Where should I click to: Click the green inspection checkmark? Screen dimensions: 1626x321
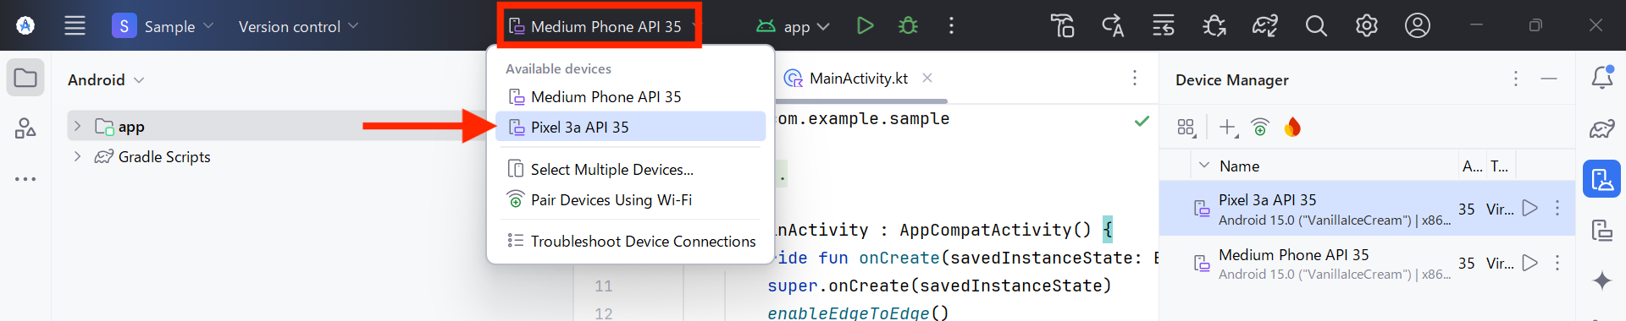[1142, 121]
